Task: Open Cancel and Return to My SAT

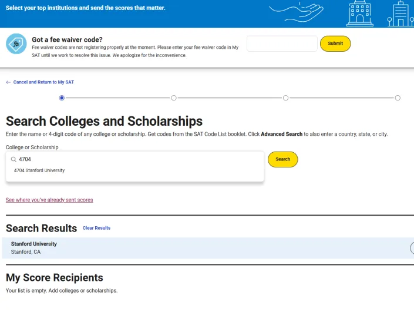Action: tap(43, 82)
